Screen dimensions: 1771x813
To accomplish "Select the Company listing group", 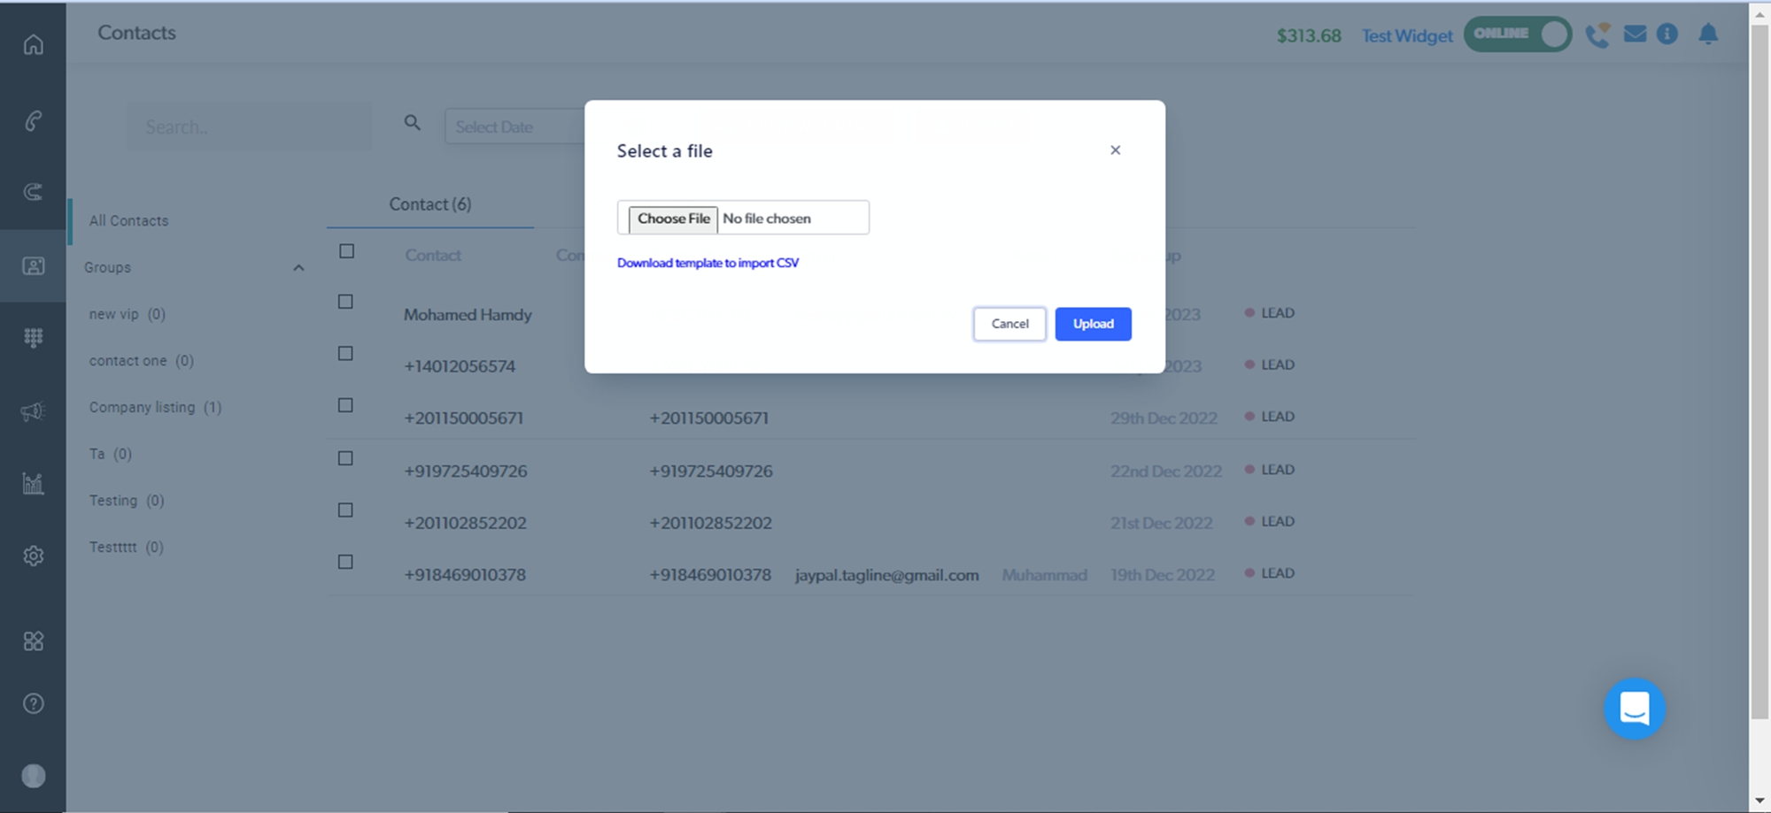I will pos(155,407).
